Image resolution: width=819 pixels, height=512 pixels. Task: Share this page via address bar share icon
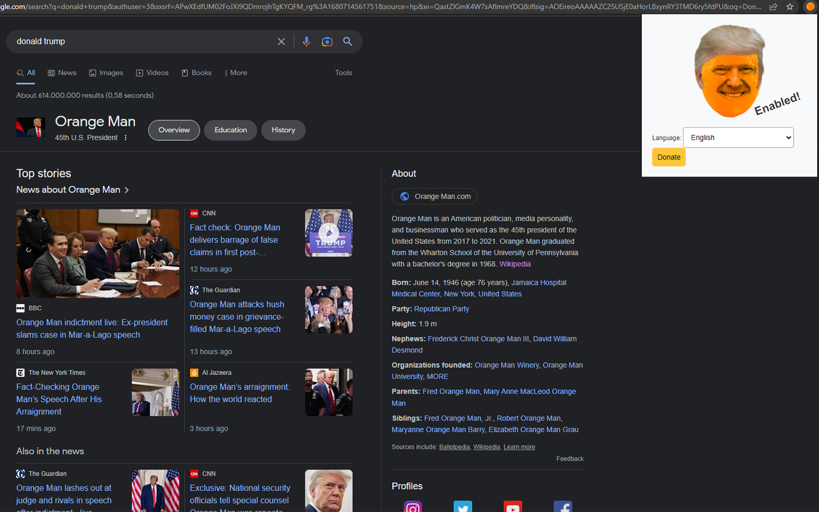(x=774, y=7)
